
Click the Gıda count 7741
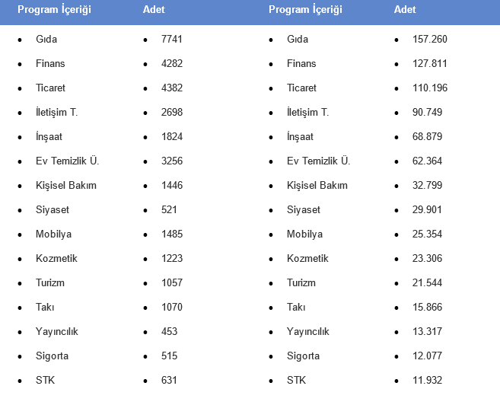(172, 39)
